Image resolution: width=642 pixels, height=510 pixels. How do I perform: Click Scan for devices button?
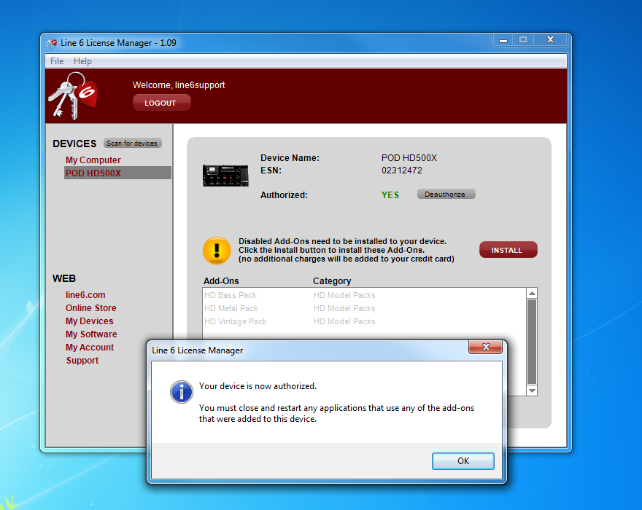(132, 143)
